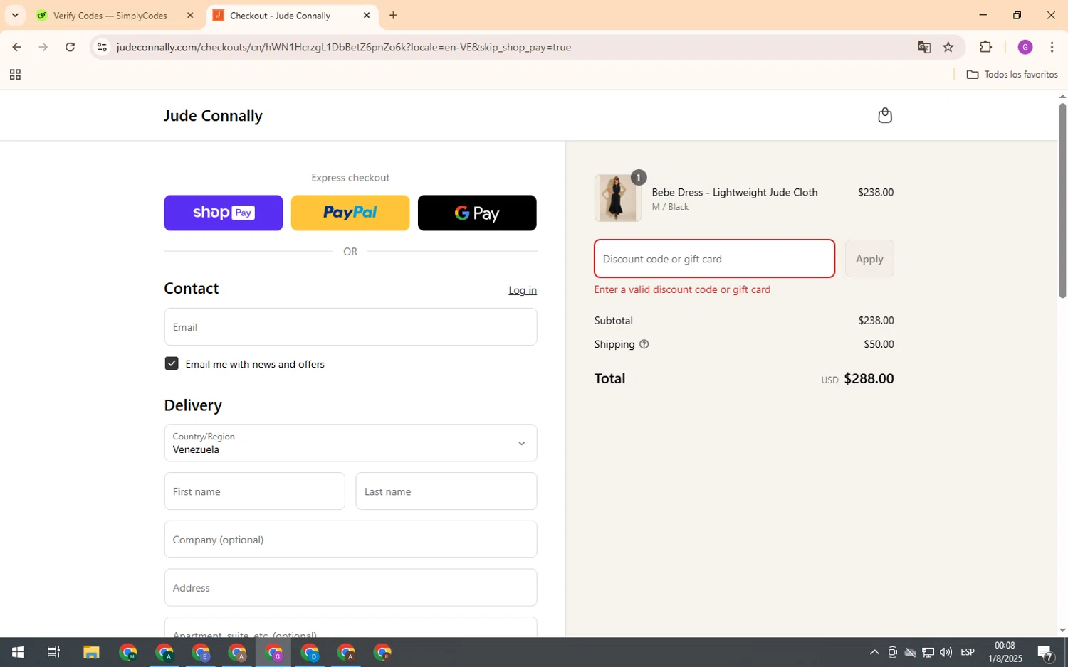Click the Jude Connally store name

tap(213, 115)
